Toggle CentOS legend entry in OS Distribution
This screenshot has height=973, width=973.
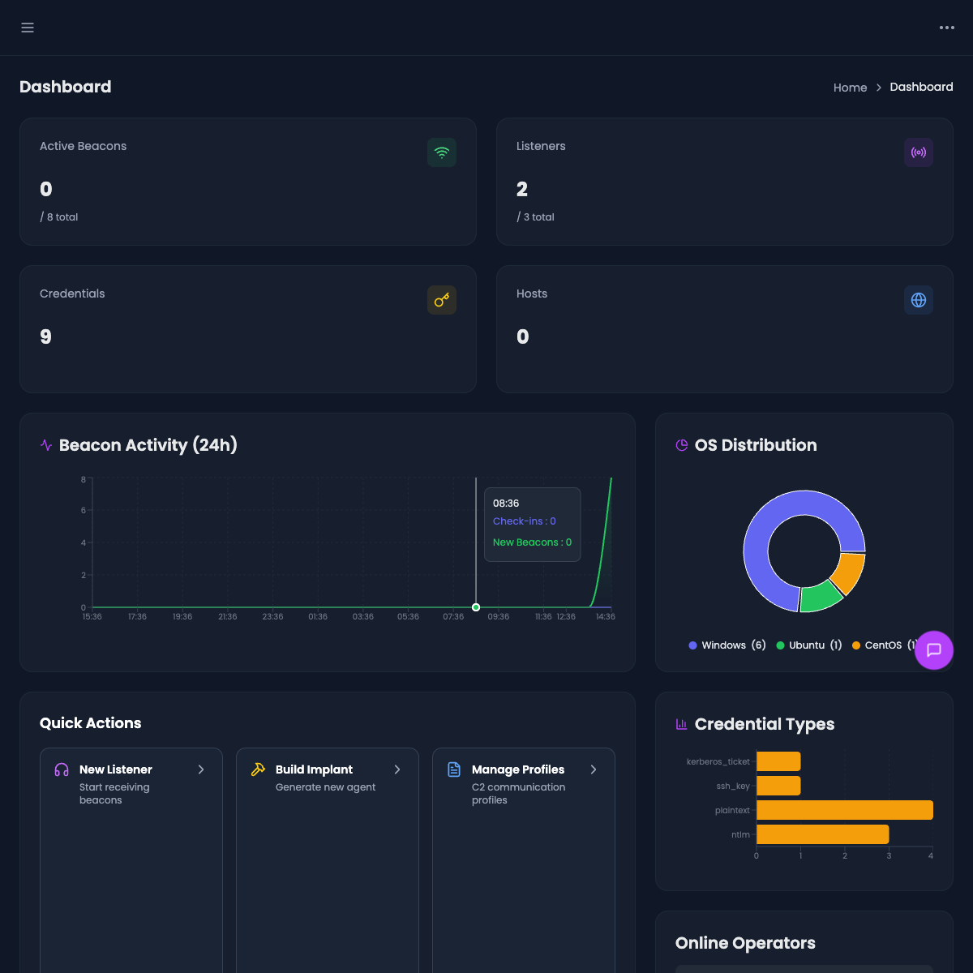pos(882,645)
